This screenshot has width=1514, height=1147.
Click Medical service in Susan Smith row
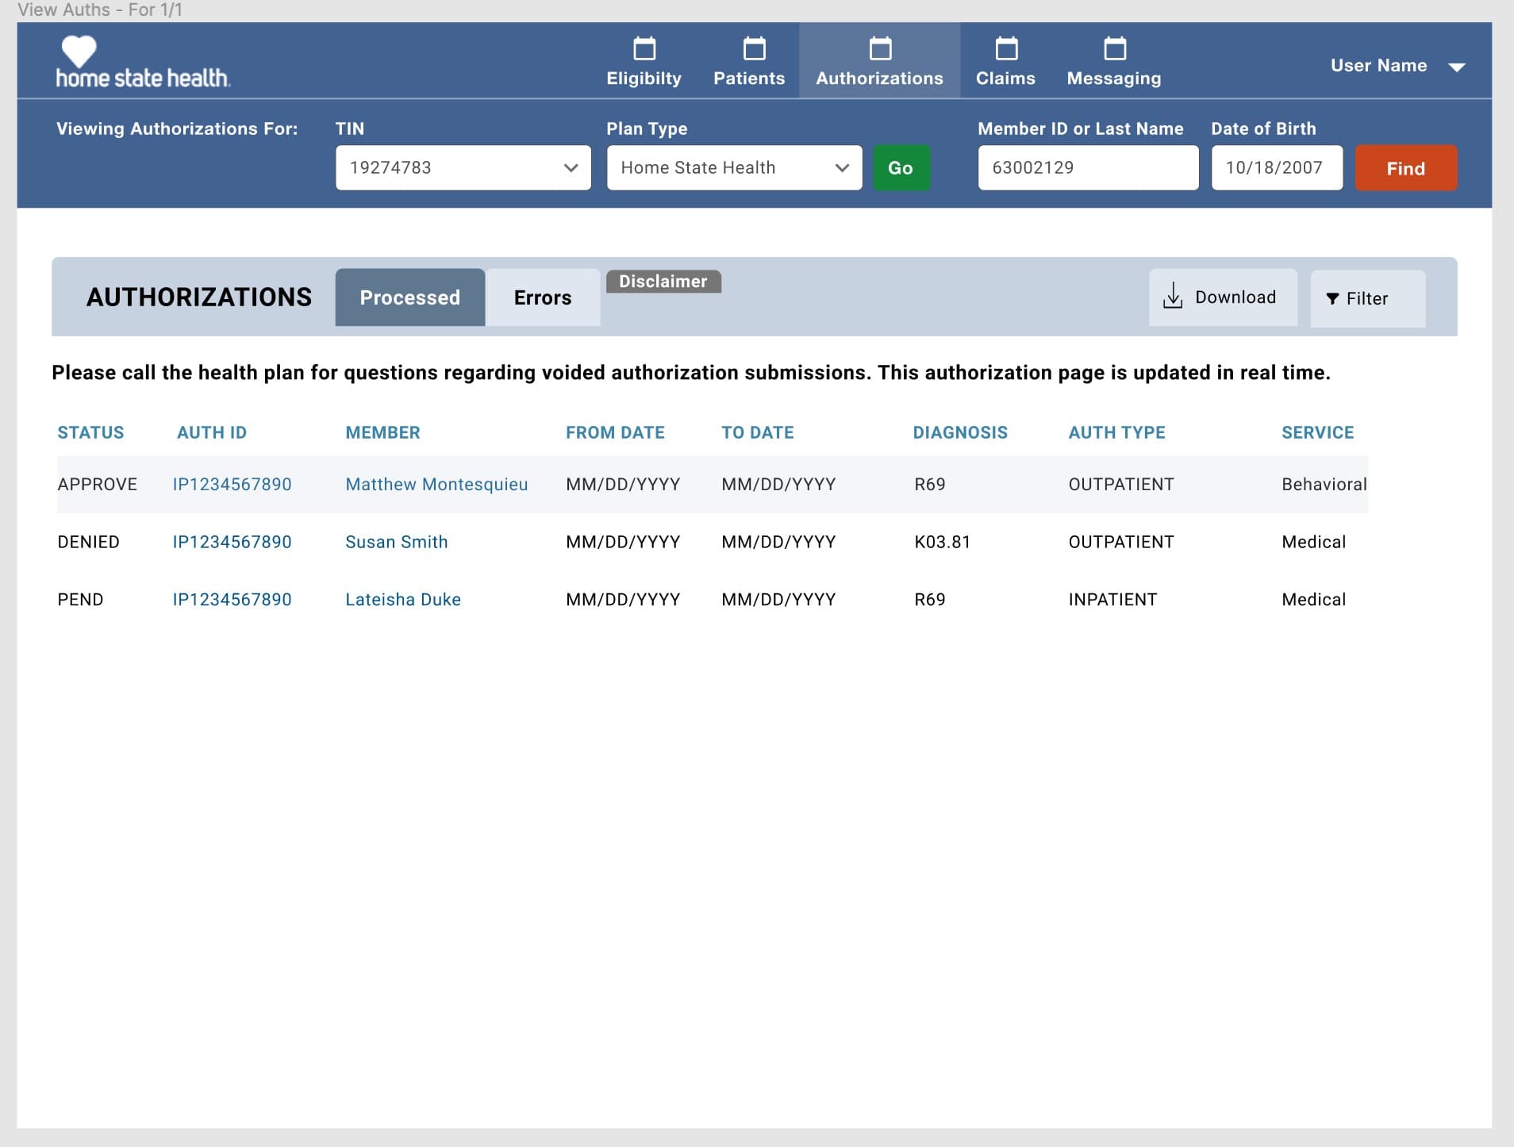pos(1314,543)
